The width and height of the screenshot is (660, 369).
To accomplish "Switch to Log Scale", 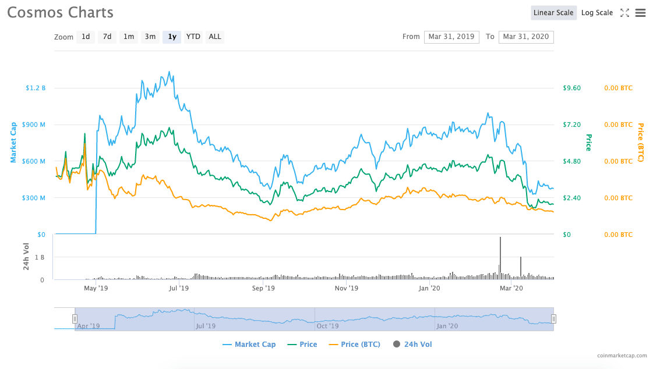I will [x=597, y=13].
